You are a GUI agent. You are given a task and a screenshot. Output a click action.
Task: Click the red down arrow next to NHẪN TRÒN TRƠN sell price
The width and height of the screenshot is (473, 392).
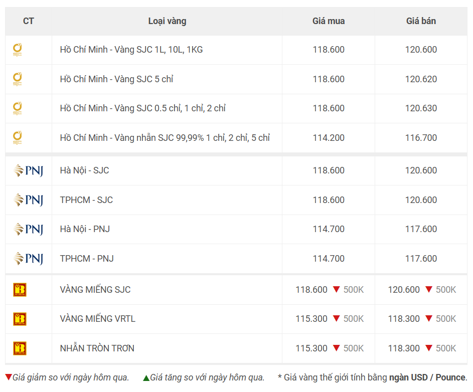click(x=429, y=348)
